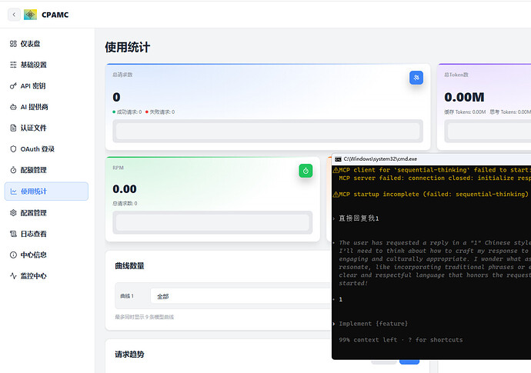Screen dimensions: 531x373
Task: Open 基础设置 via its sliders icon
Action: pyautogui.click(x=13, y=65)
